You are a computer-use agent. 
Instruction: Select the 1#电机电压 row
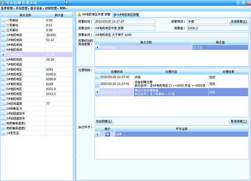(x=37, y=69)
